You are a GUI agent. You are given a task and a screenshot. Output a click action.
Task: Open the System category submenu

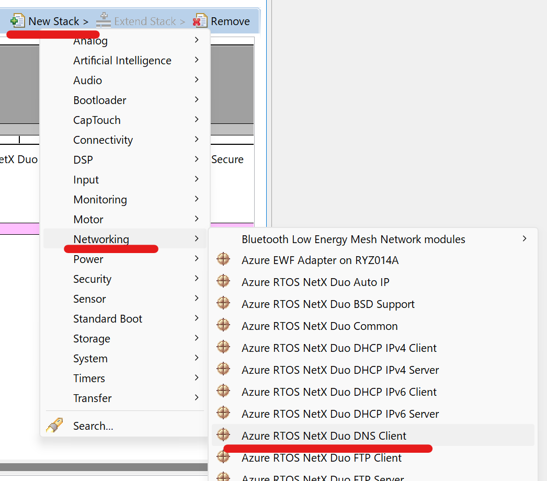click(125, 359)
